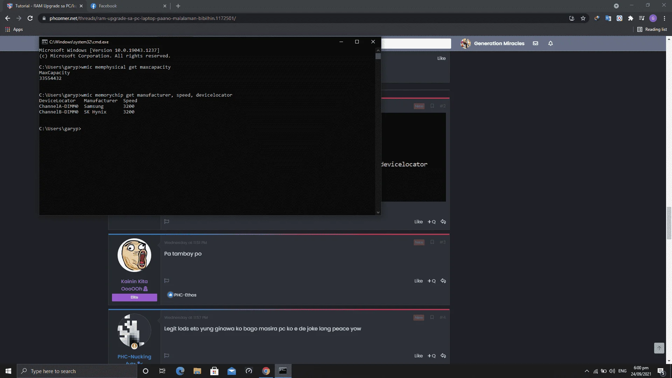Click the taskbar search box

77,371
